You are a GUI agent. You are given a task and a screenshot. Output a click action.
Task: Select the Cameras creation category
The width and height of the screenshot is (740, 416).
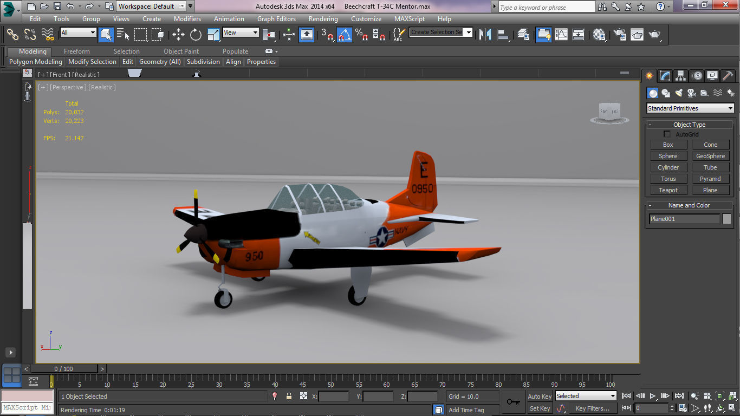tap(692, 93)
